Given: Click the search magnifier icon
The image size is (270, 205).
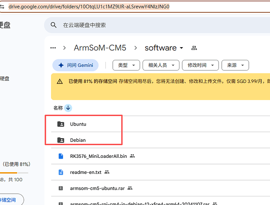Looking at the screenshot, I should (53, 25).
